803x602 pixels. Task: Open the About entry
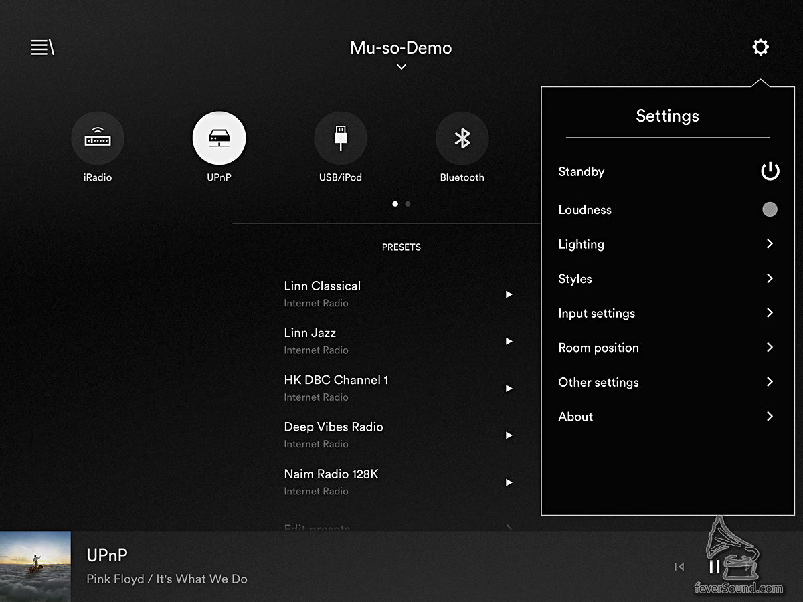[x=667, y=417]
